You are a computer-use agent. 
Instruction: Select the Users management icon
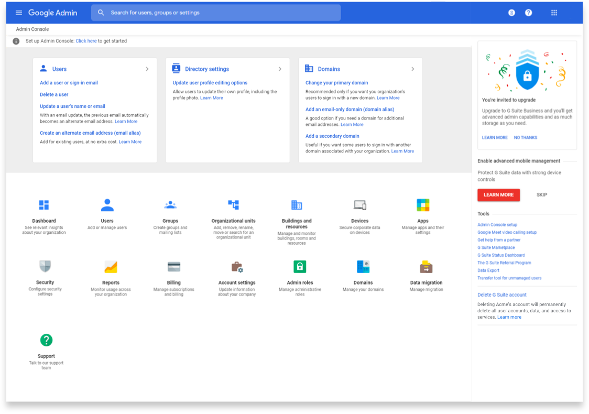pyautogui.click(x=107, y=205)
